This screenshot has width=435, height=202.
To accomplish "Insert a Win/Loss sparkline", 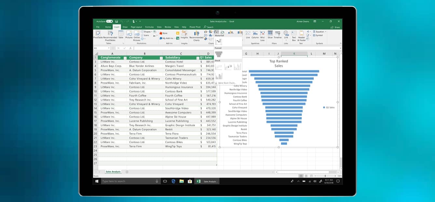I will click(x=262, y=35).
